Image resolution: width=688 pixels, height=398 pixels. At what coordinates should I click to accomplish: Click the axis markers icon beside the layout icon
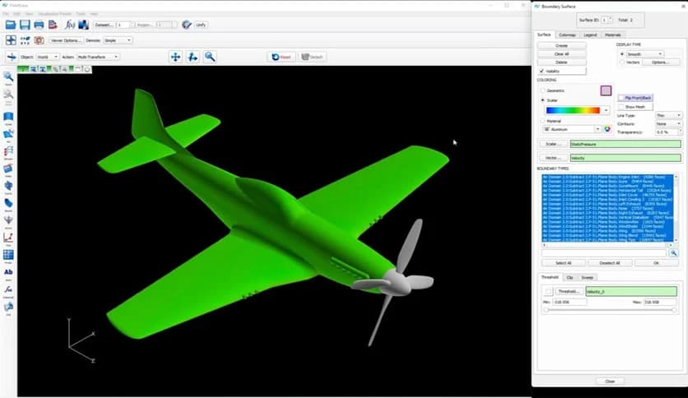point(25,40)
